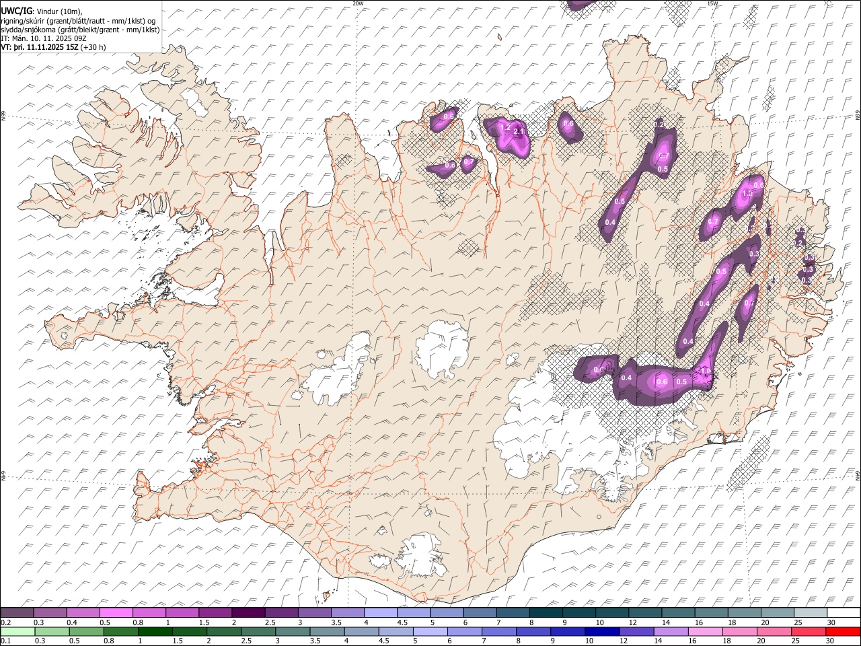Click the 0.4 orchid swatch in purple legend row
Screen dimensions: 861x646
pyautogui.click(x=83, y=612)
